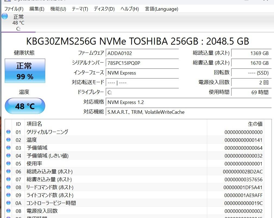Click the status orb for ライトコマンド数 row
Viewport: 274px width, 218px height.
[8, 195]
